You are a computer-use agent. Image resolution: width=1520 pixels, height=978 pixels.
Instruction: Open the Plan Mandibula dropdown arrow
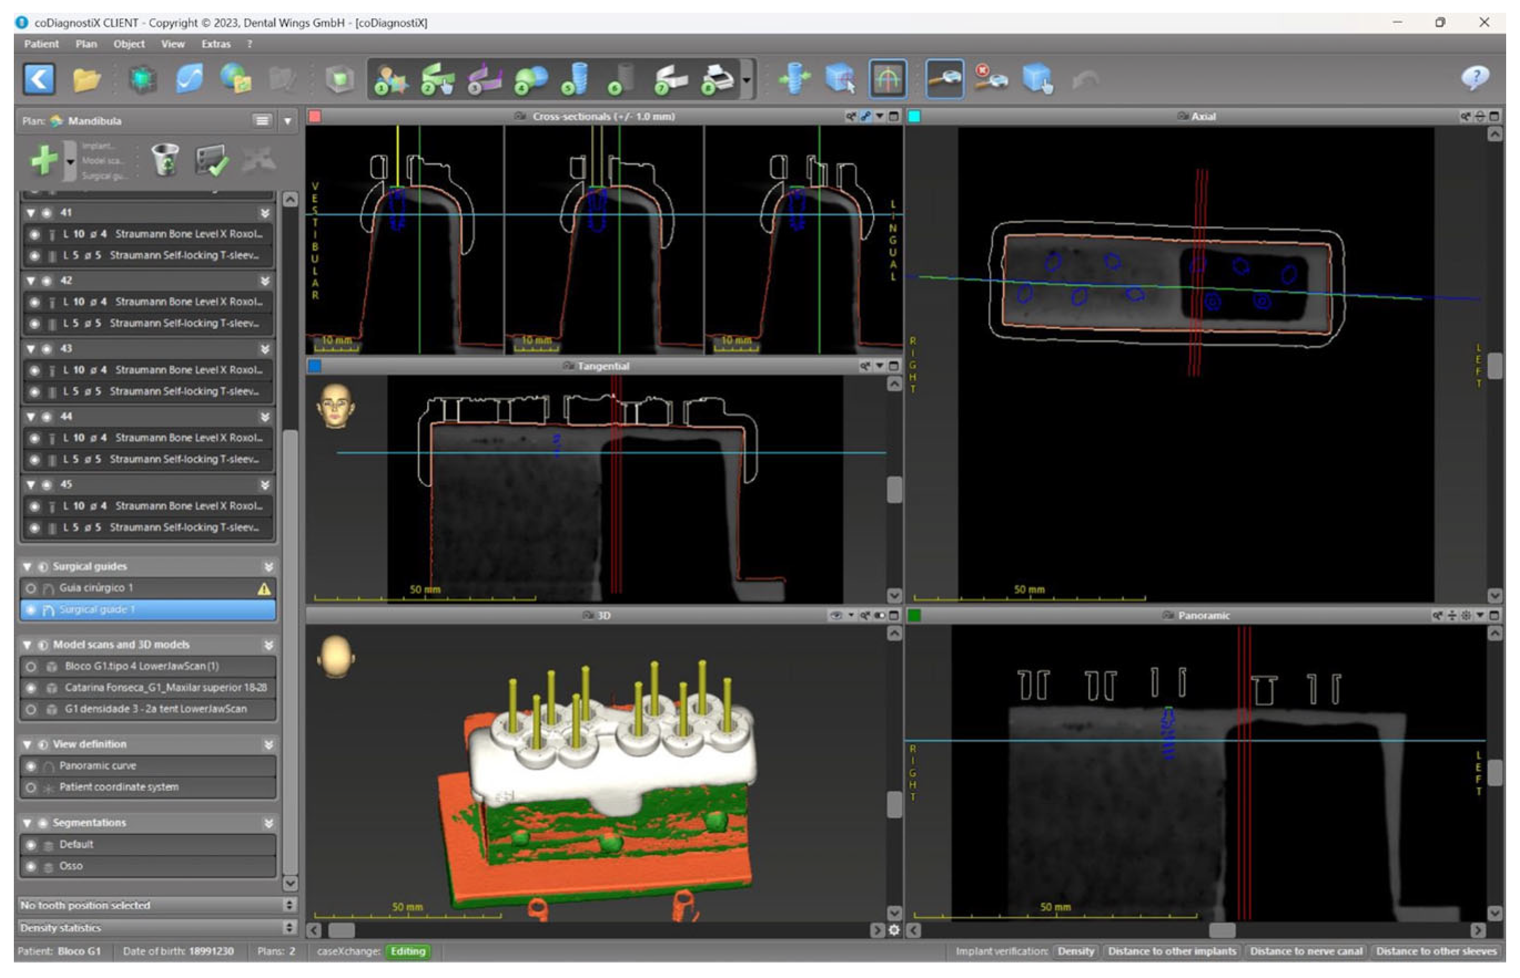tap(288, 121)
